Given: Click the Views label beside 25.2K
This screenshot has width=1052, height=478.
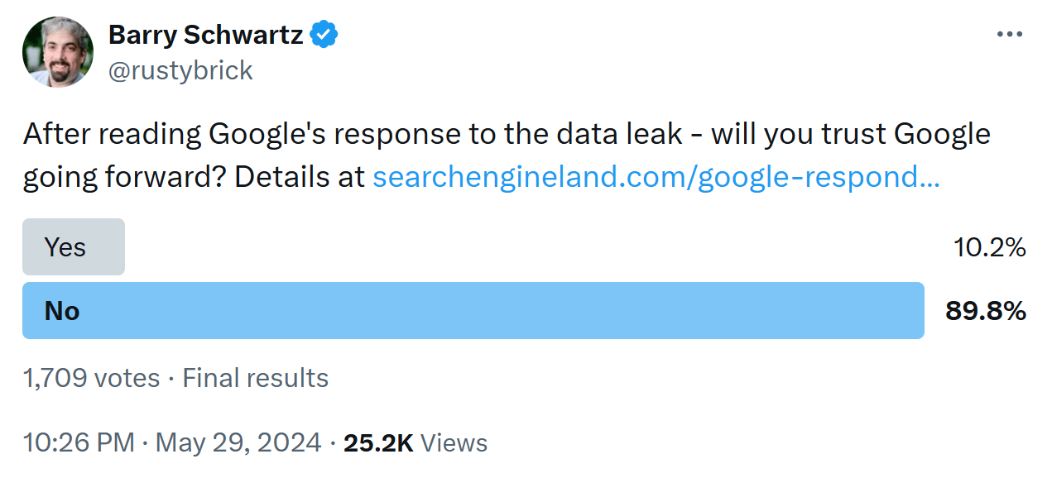Looking at the screenshot, I should (454, 443).
